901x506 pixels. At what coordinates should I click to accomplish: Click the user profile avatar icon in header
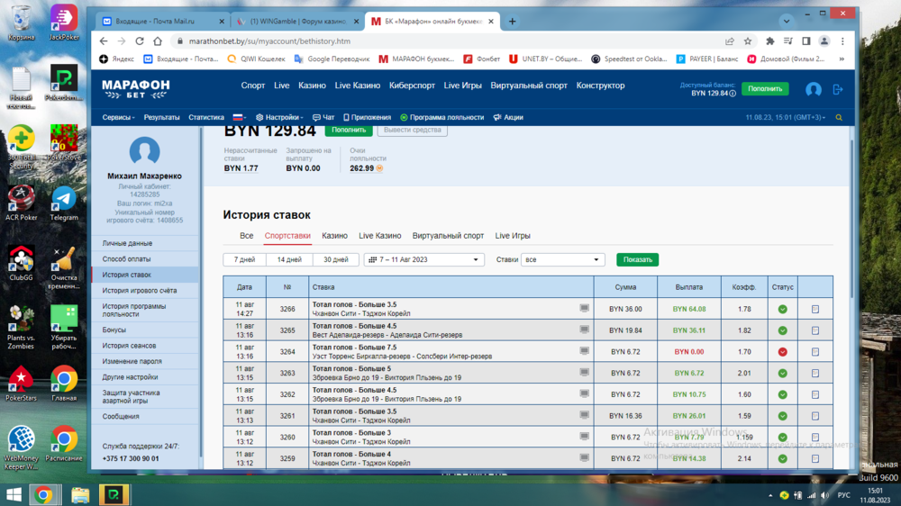pyautogui.click(x=813, y=89)
